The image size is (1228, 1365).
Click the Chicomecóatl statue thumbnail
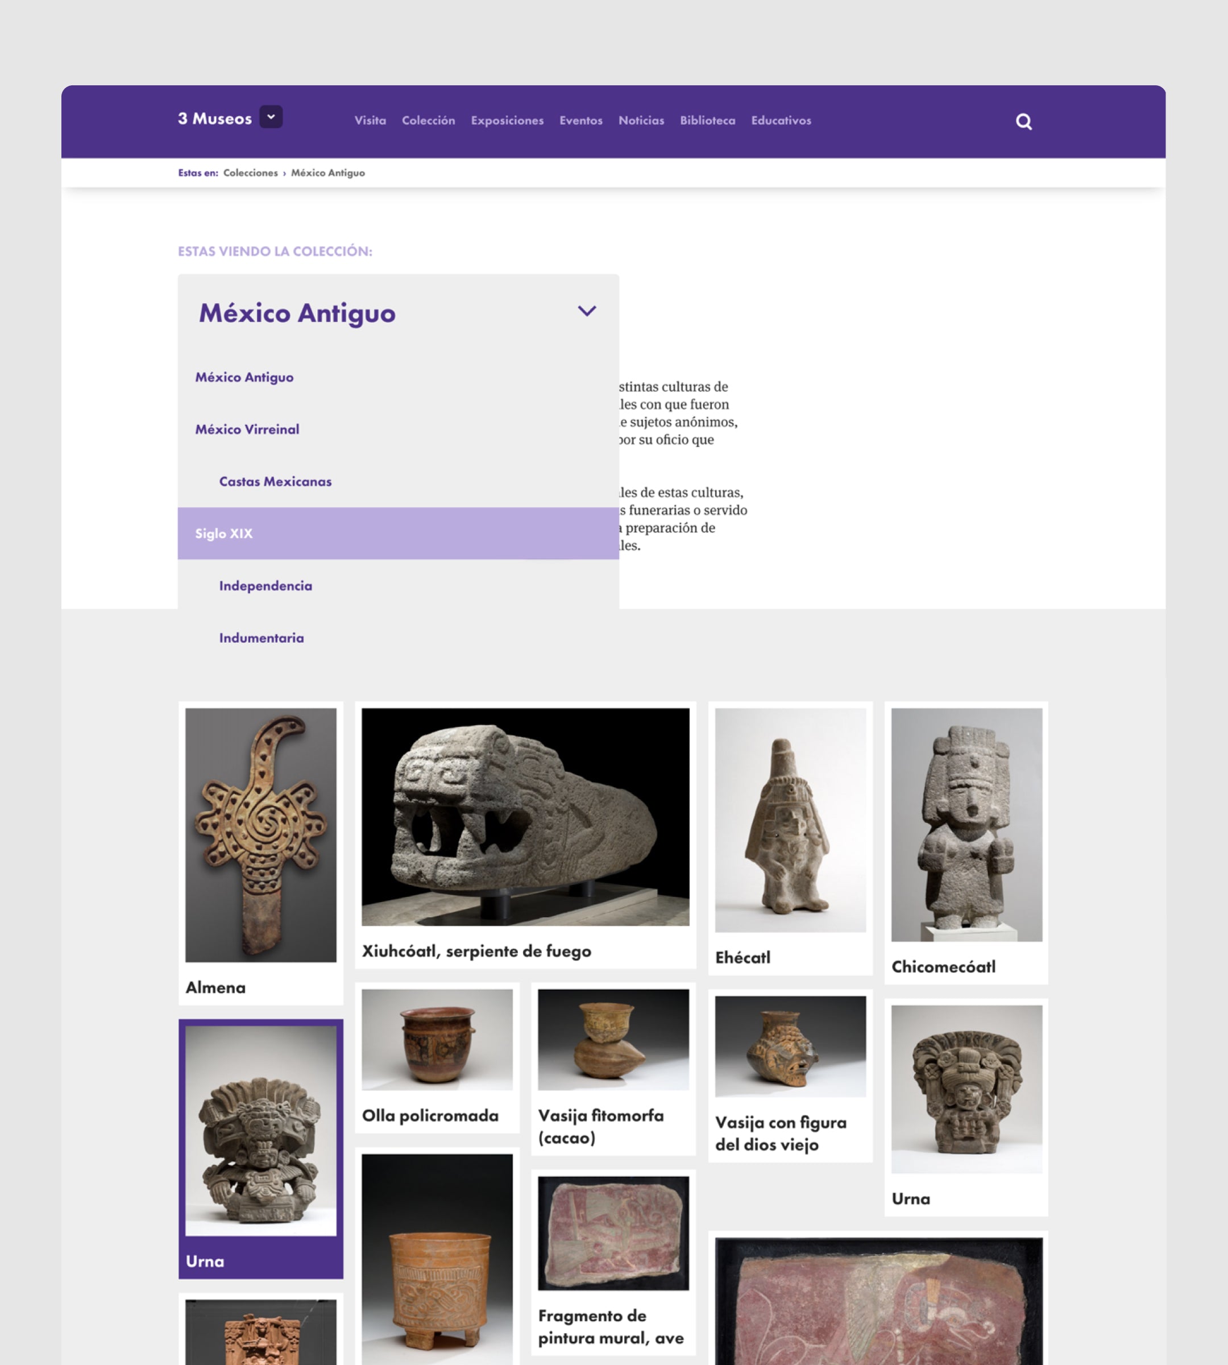point(966,824)
